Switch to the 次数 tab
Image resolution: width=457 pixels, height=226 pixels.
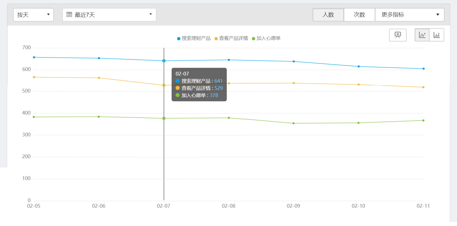[359, 15]
